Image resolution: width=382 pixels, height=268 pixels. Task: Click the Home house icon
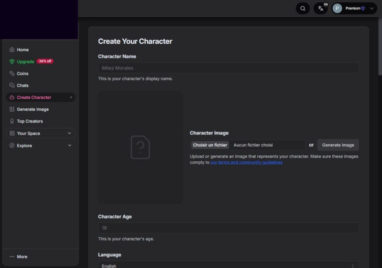pos(12,50)
